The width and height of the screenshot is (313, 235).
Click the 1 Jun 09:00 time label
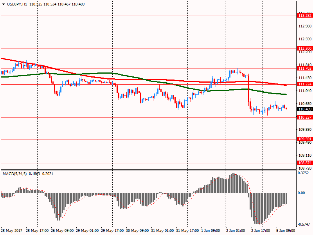point(210,231)
